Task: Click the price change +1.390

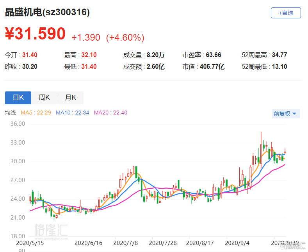Action: pos(86,38)
